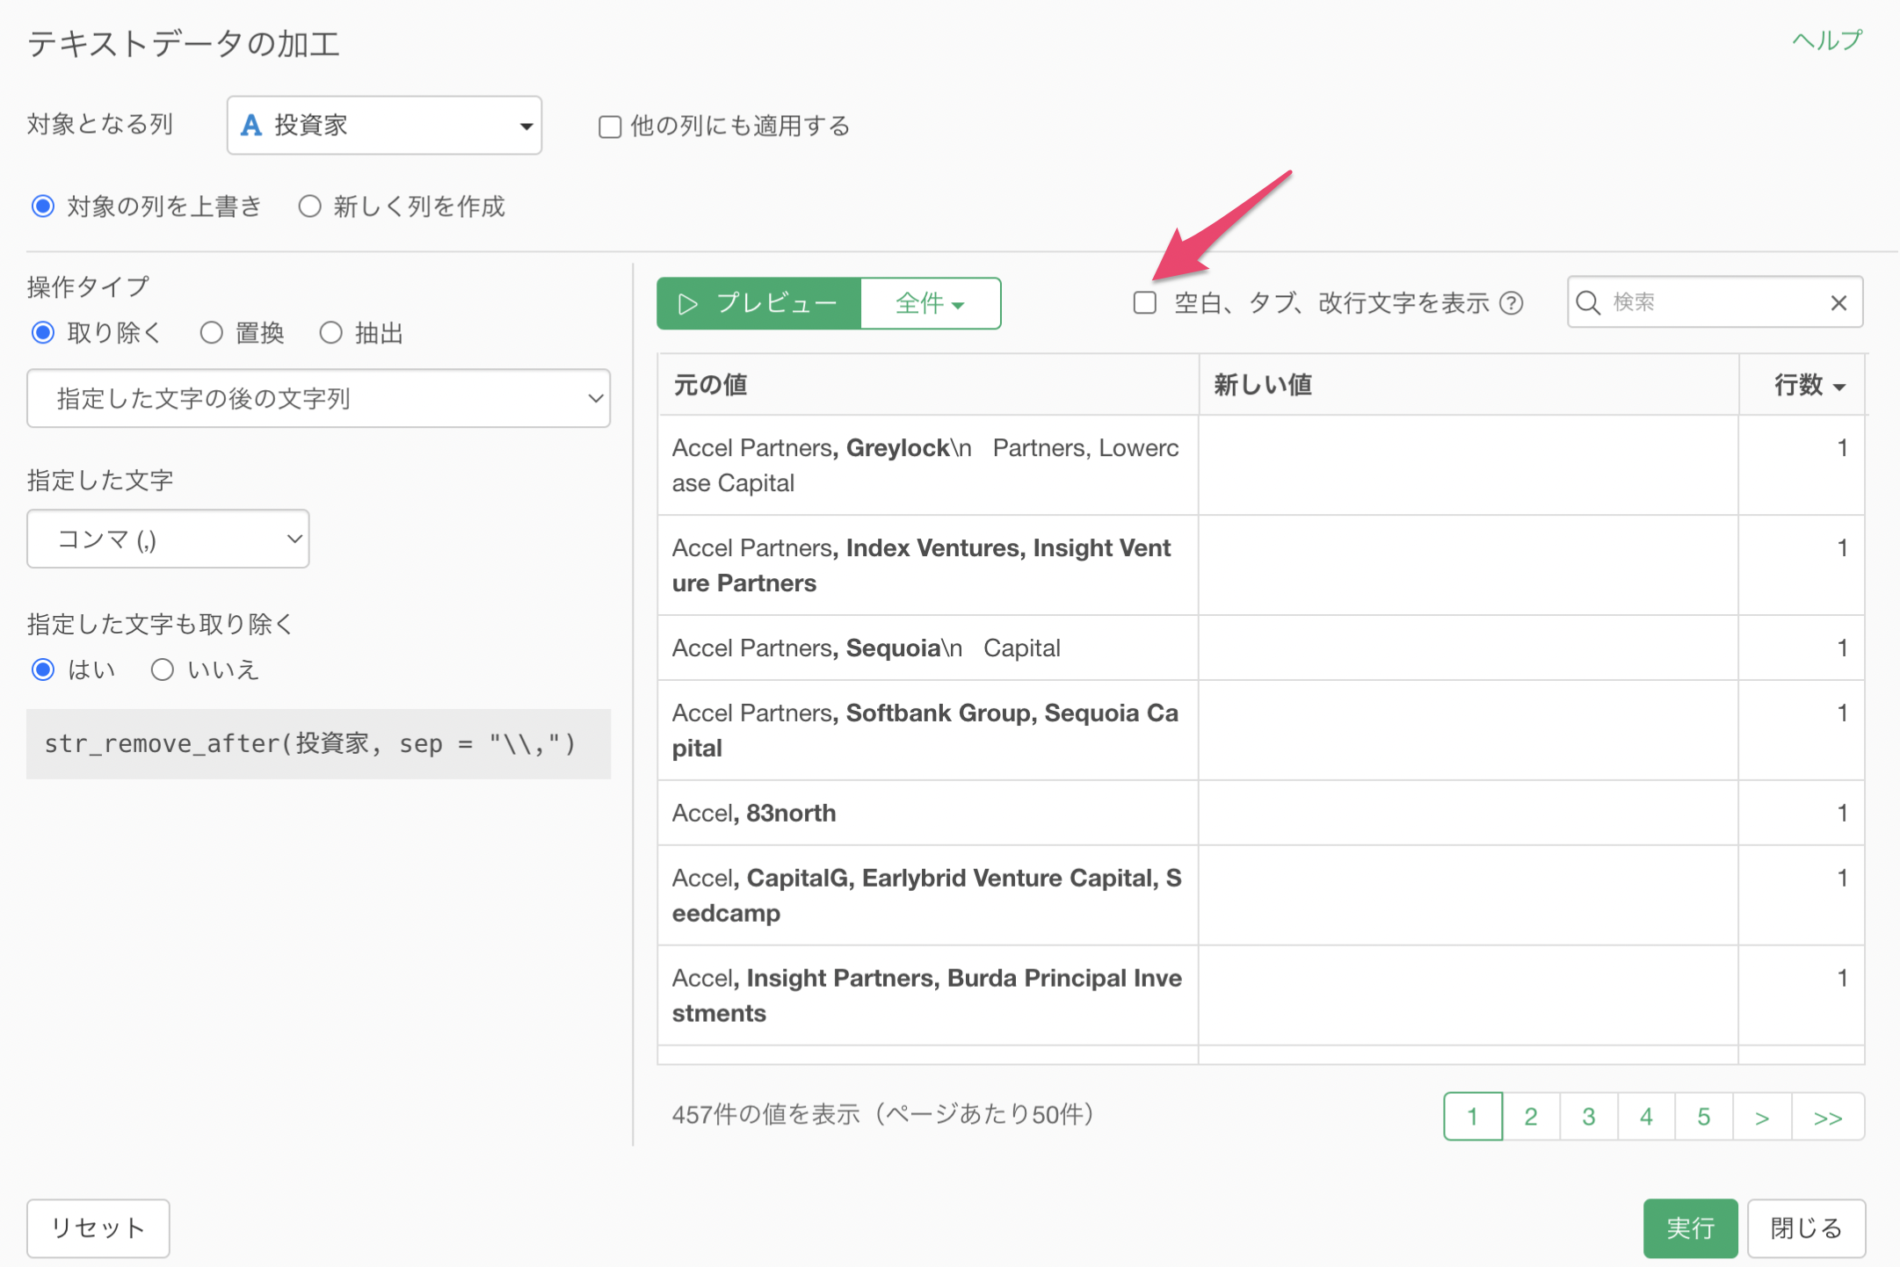Select the row 'Accel Partners, Softbank Group'
Viewport: 1900px width, 1267px height.
tap(1261, 731)
